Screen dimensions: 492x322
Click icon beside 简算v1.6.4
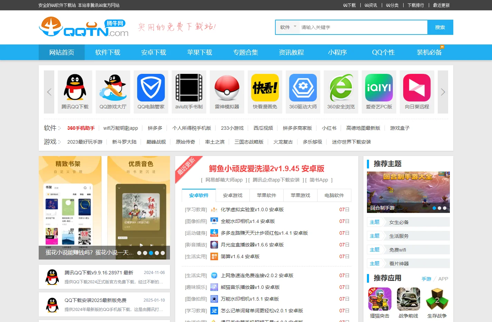coord(214,256)
